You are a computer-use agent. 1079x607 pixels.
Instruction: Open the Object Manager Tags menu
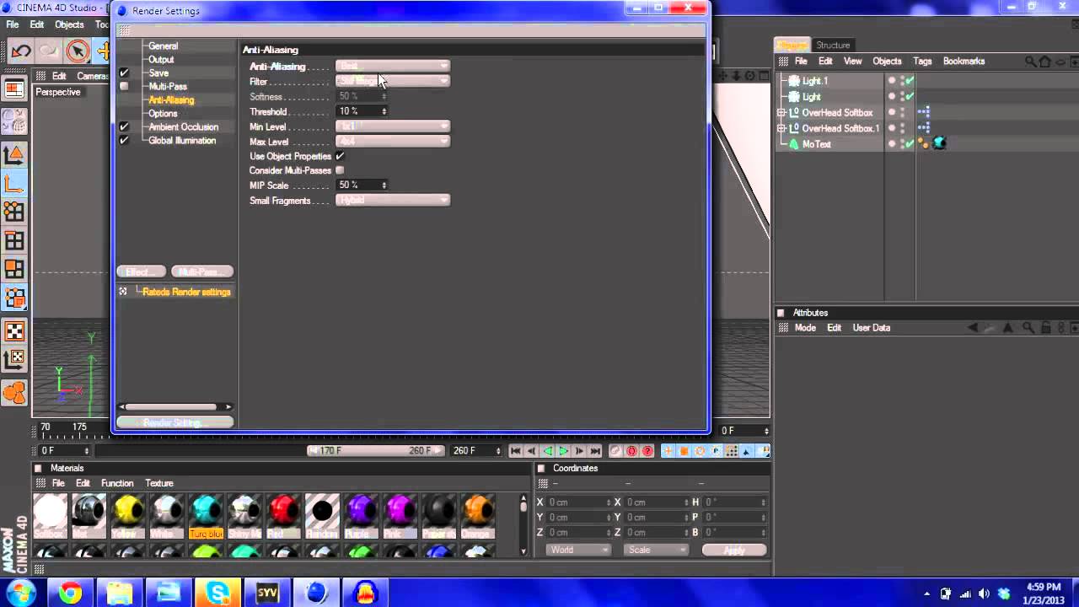click(x=922, y=62)
